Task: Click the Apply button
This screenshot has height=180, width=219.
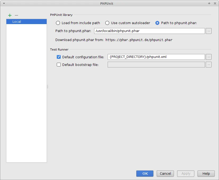Action: pyautogui.click(x=186, y=174)
